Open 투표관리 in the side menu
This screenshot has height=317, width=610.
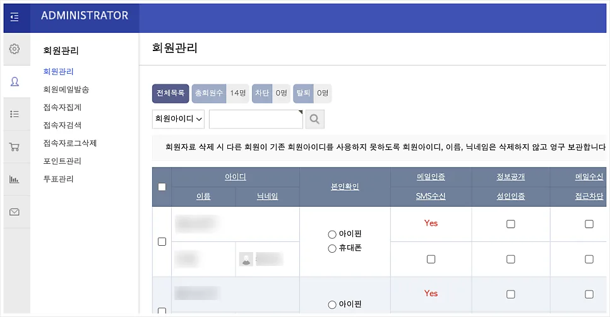[x=58, y=179]
